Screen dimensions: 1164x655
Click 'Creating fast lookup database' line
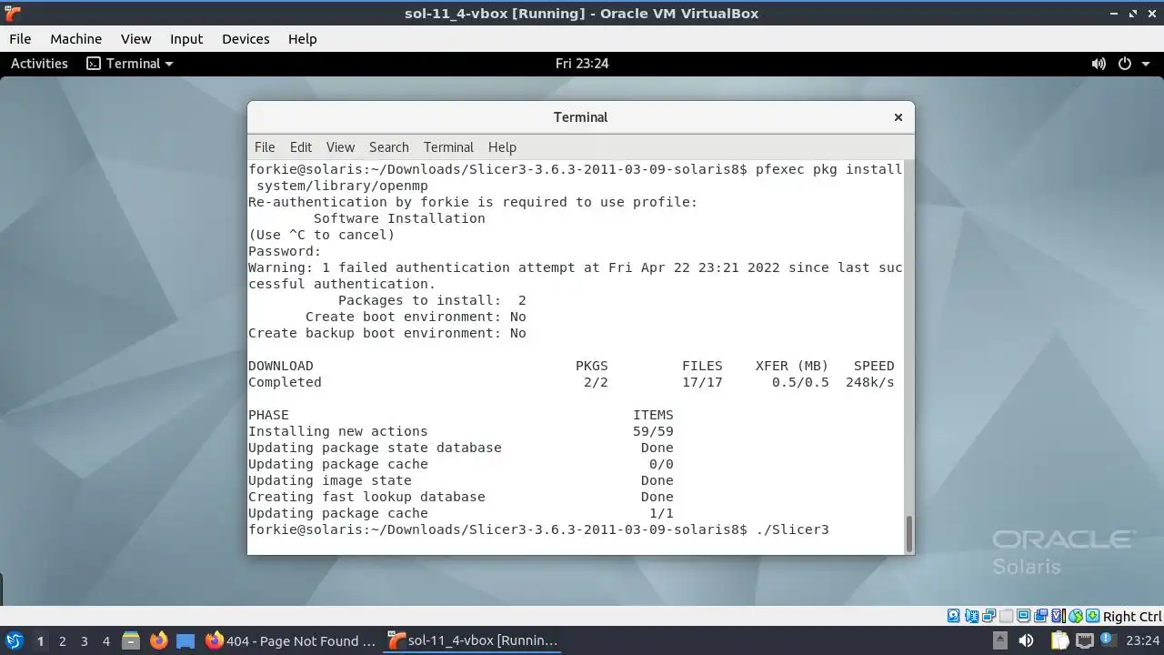461,497
